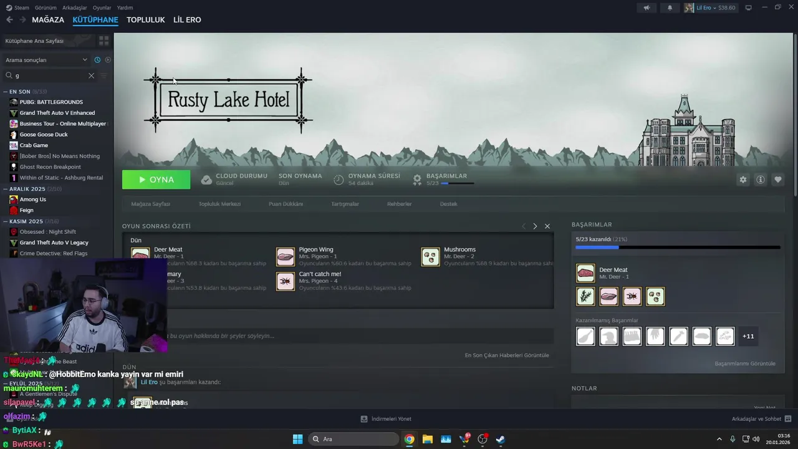Image resolution: width=798 pixels, height=449 pixels.
Task: Open the LİL ERO profile tab
Action: (187, 20)
